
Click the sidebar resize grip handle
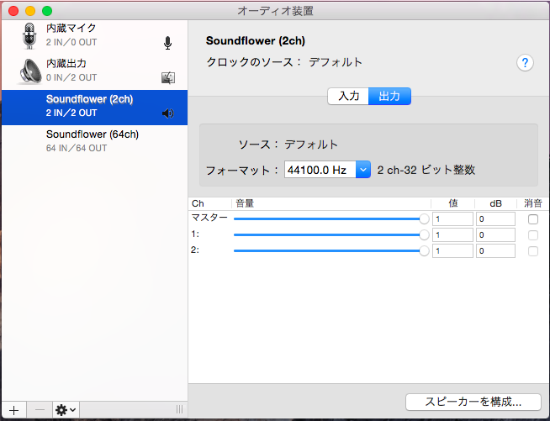179,409
